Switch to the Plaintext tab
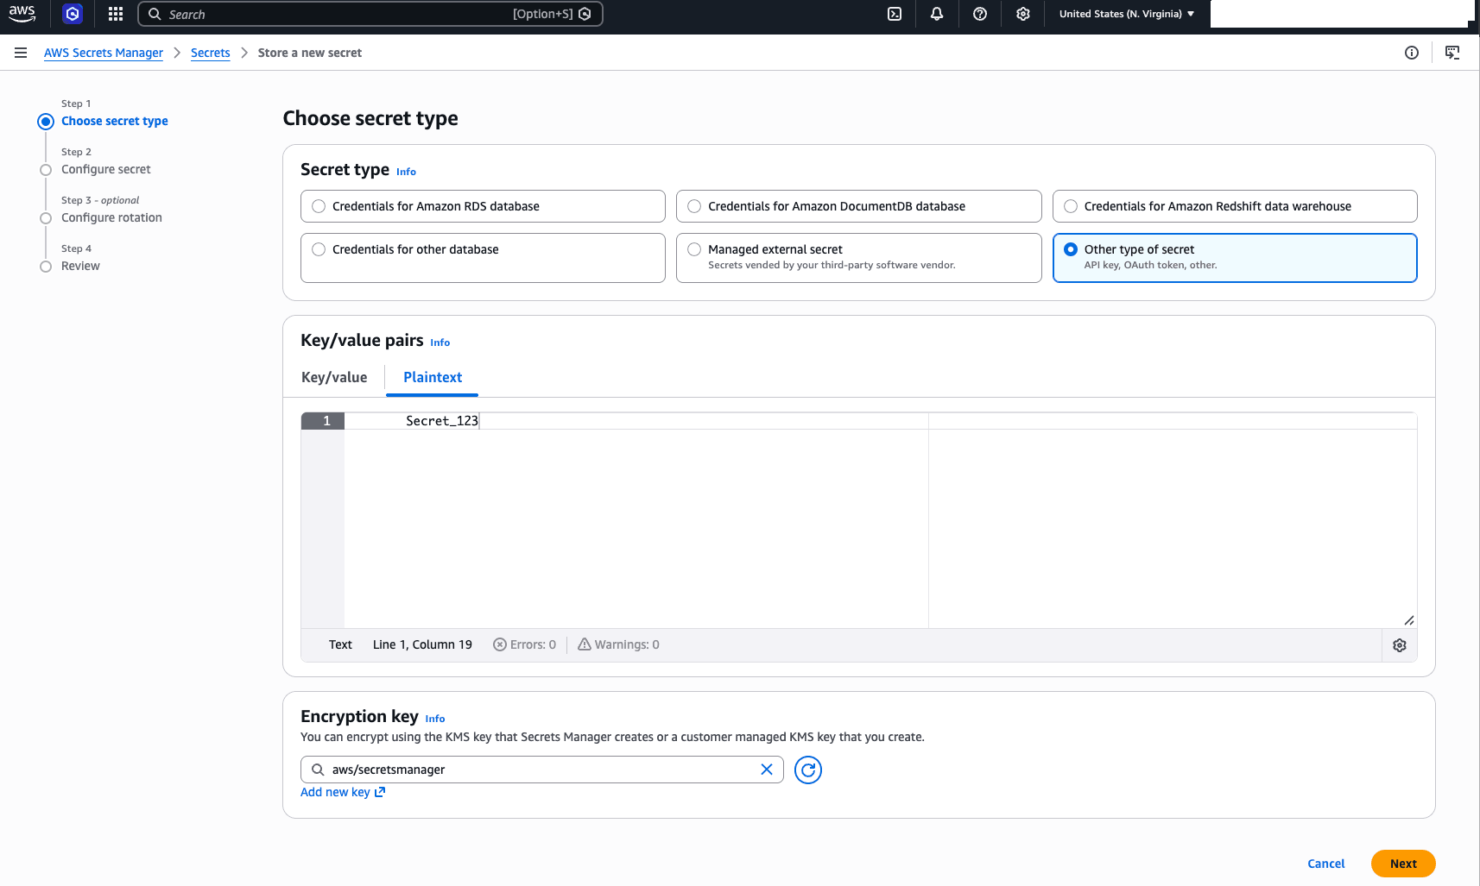 pyautogui.click(x=433, y=377)
